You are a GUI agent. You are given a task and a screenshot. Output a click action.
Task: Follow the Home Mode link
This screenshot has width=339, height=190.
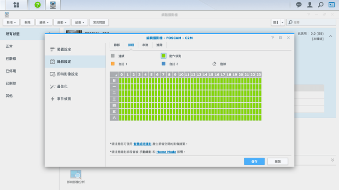click(x=166, y=152)
